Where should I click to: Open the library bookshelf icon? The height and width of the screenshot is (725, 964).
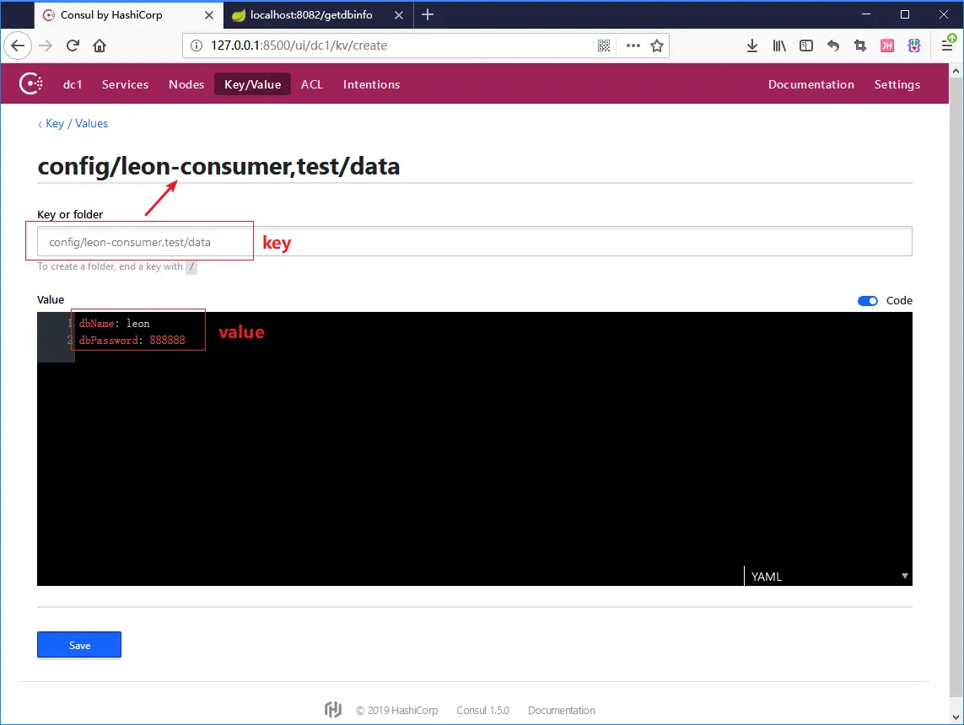tap(779, 46)
